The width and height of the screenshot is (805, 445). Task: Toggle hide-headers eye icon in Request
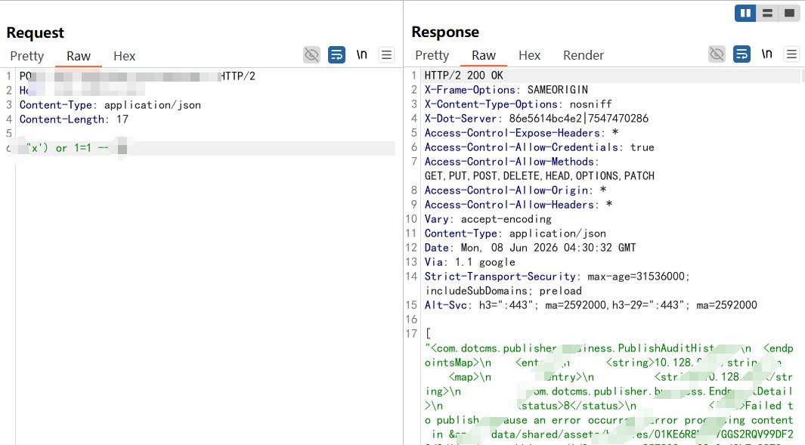(311, 54)
